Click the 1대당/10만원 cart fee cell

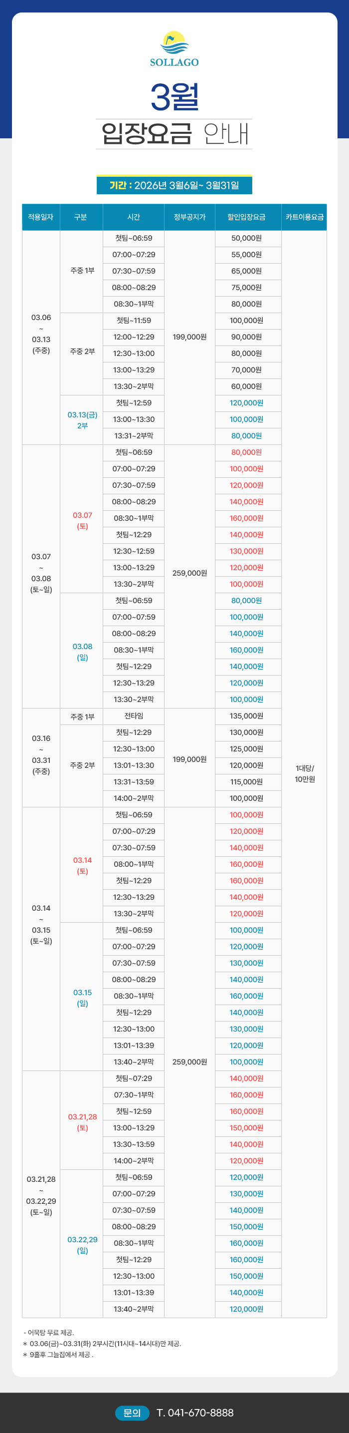coord(305,774)
